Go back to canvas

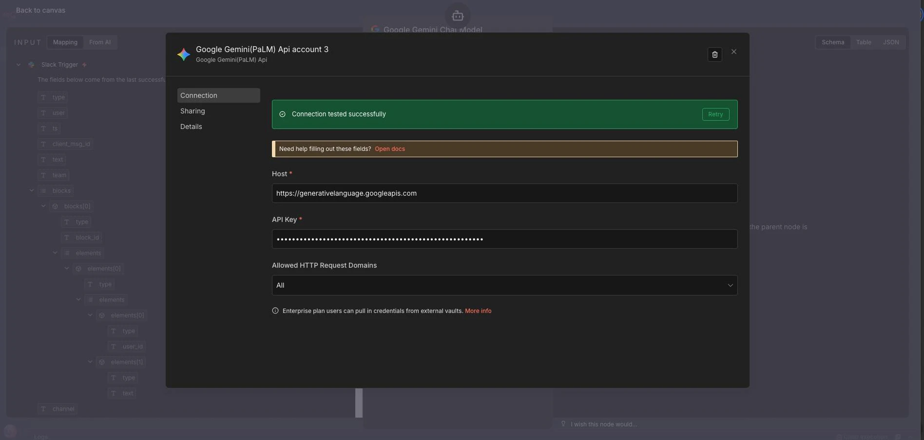40,10
